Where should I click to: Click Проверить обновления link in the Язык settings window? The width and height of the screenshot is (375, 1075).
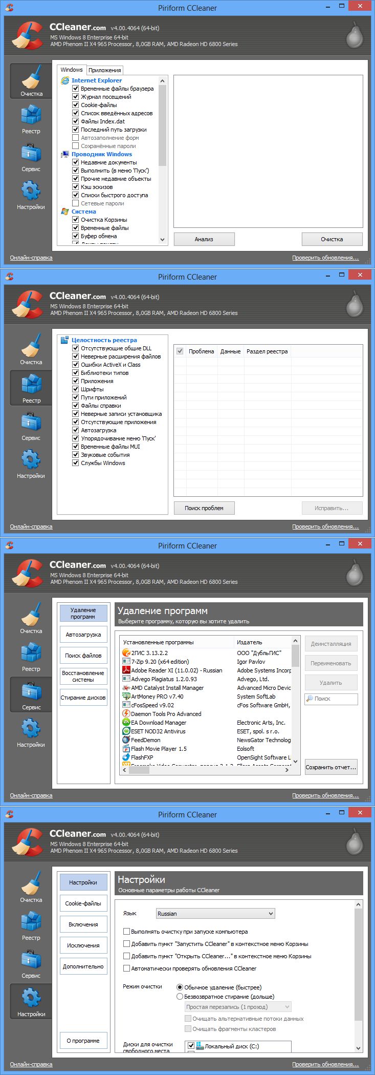pos(325,1064)
